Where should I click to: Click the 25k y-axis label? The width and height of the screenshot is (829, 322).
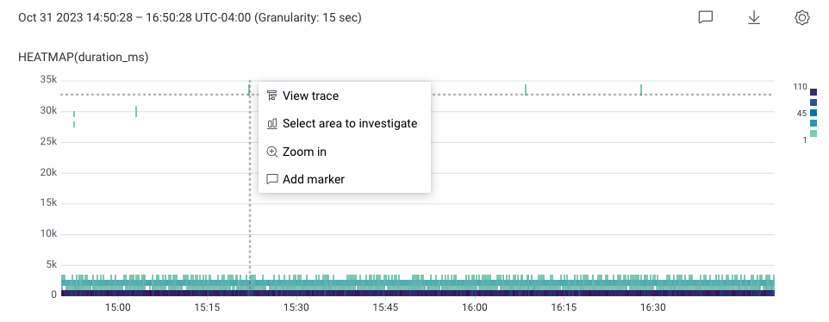coord(48,141)
